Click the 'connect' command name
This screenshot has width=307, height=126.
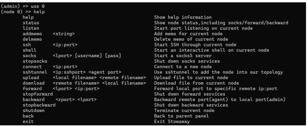(x=32, y=67)
